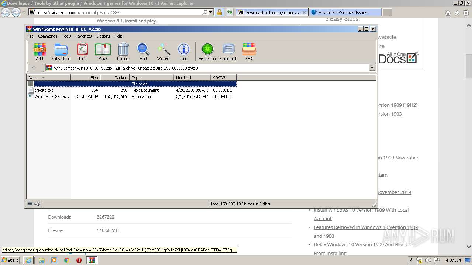The image size is (472, 265).
Task: Open 'Install Windows 10 Version 1909 With Local' link
Action: 361,210
